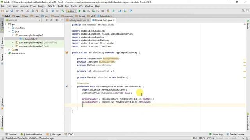This screenshot has width=250, height=140.
Task: Click the Redo toolbar arrow
Action: 22,11
